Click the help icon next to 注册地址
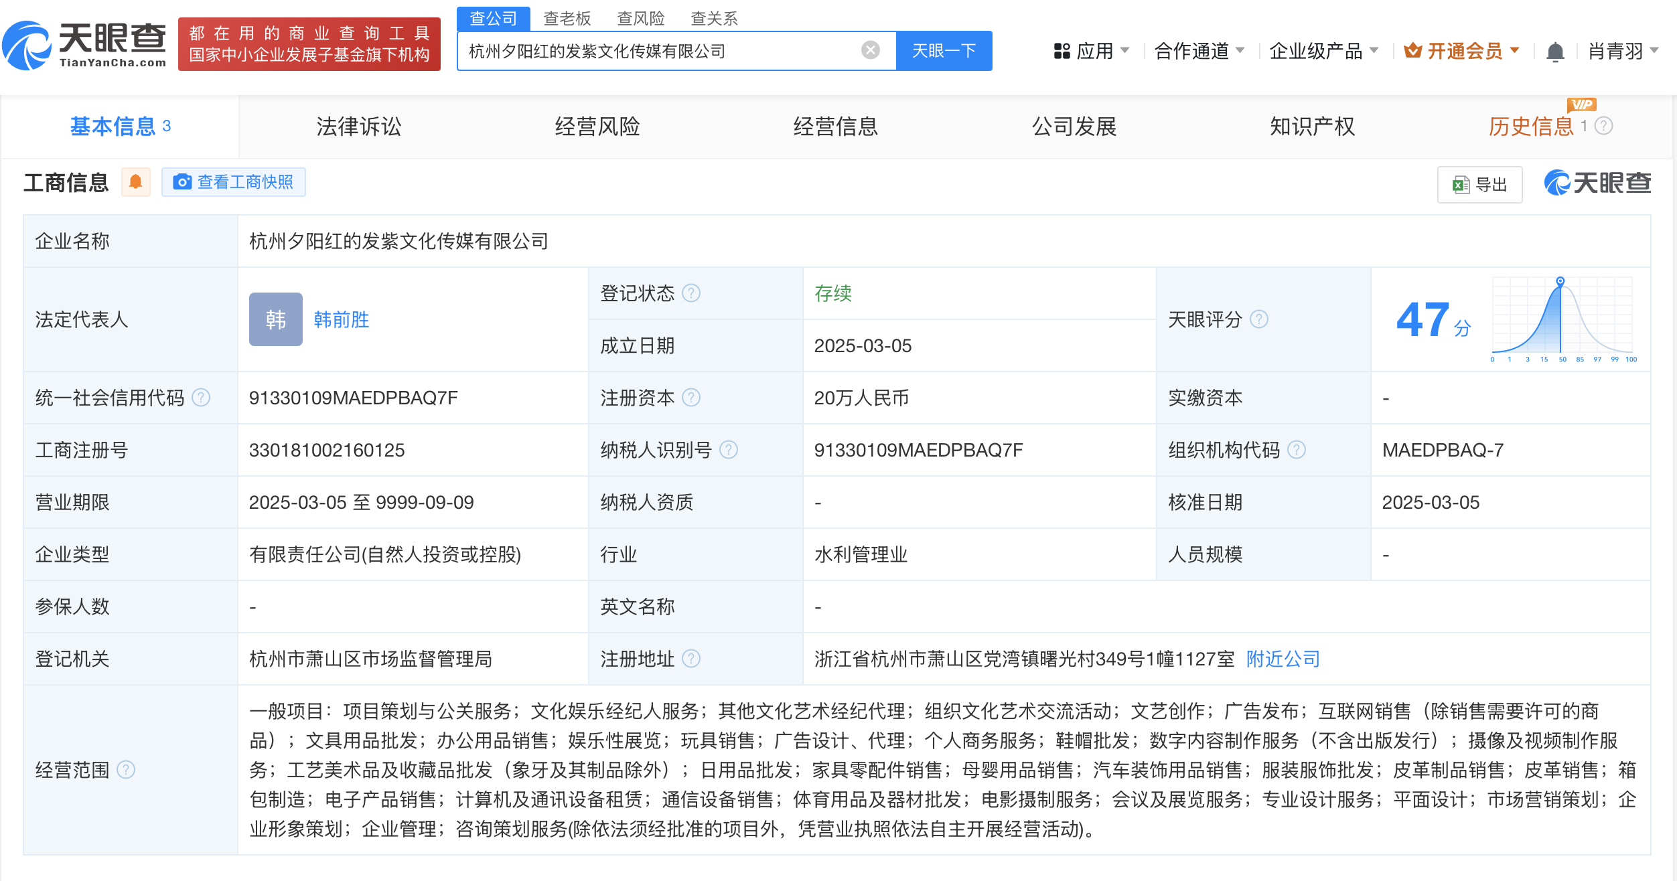 (691, 659)
